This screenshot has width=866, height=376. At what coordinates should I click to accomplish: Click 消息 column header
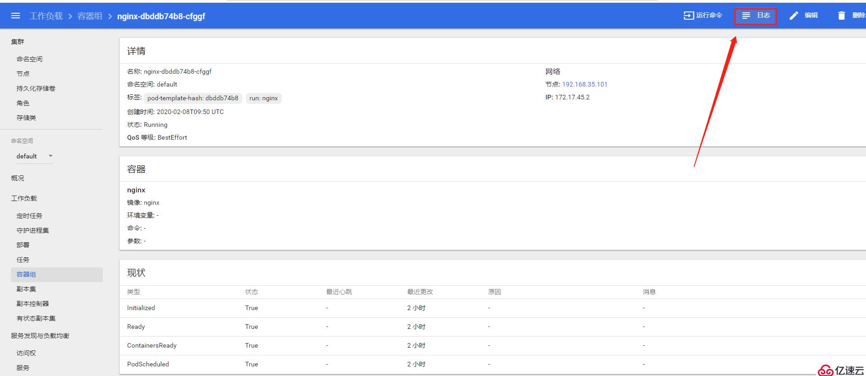point(649,292)
